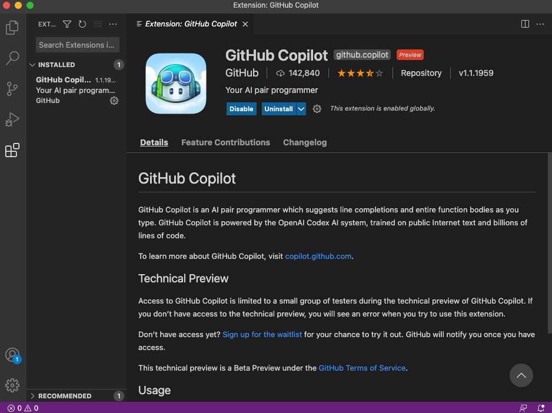Open the Source Control view
The image size is (552, 413).
pos(12,89)
